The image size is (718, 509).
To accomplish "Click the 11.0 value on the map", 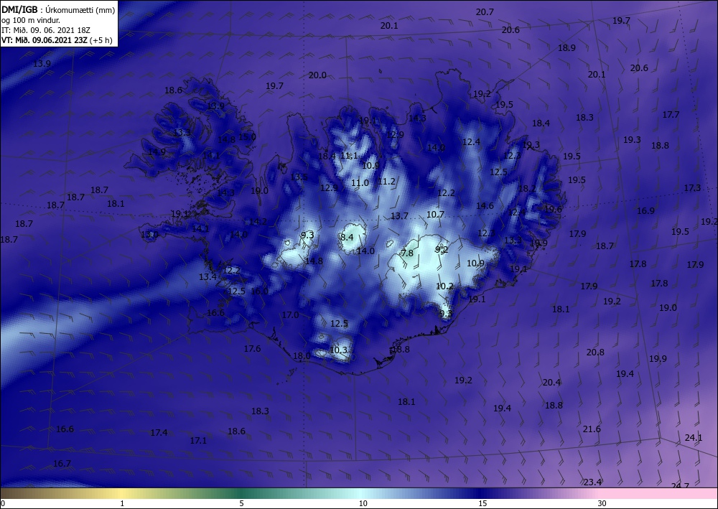I will point(360,183).
